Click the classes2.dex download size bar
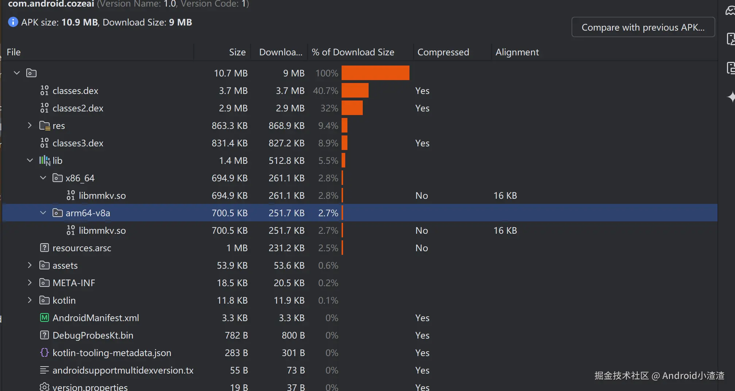The image size is (735, 391). [x=352, y=108]
